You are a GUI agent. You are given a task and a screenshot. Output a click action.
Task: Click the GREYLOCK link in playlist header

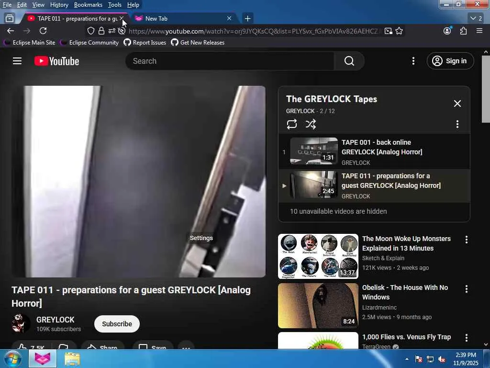point(300,111)
